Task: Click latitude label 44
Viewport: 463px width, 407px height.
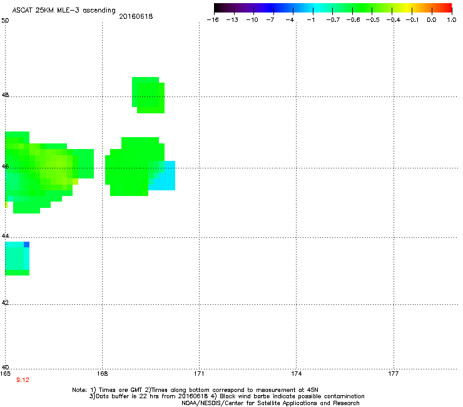Action: (5, 236)
